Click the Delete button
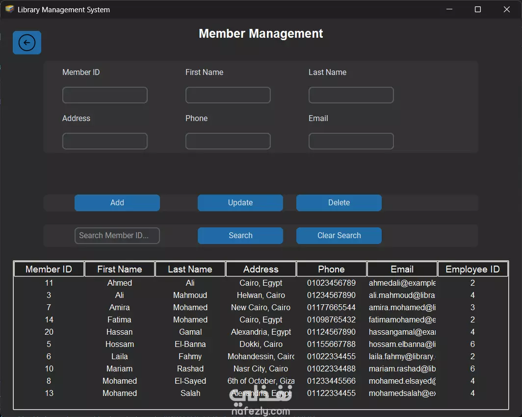Image resolution: width=522 pixels, height=417 pixels. pyautogui.click(x=339, y=203)
